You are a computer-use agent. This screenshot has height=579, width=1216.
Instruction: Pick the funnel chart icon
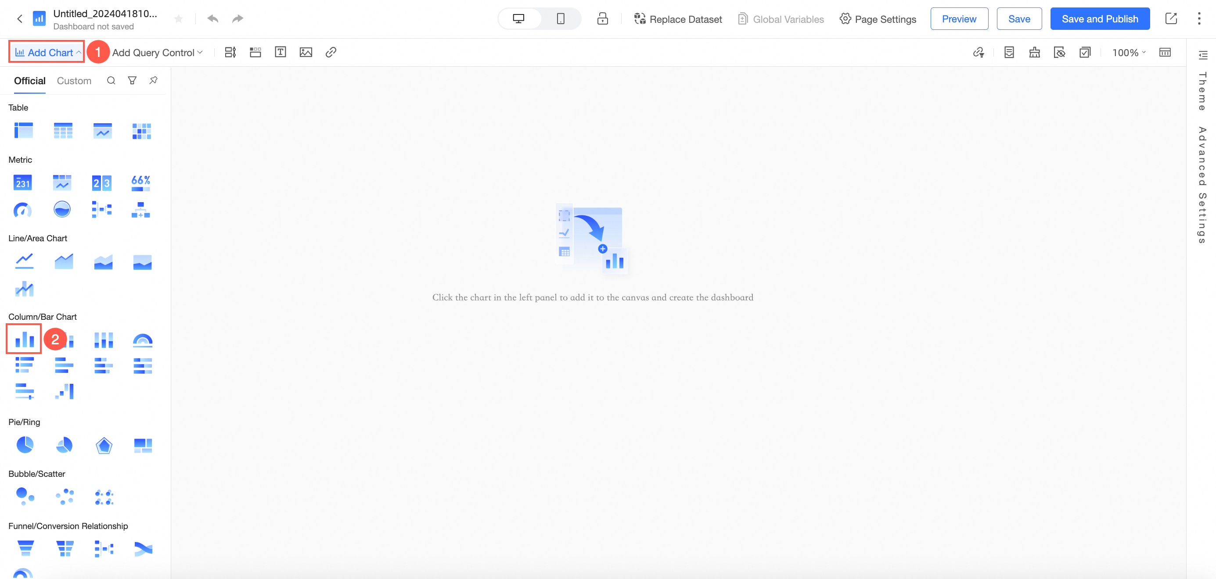click(x=25, y=548)
